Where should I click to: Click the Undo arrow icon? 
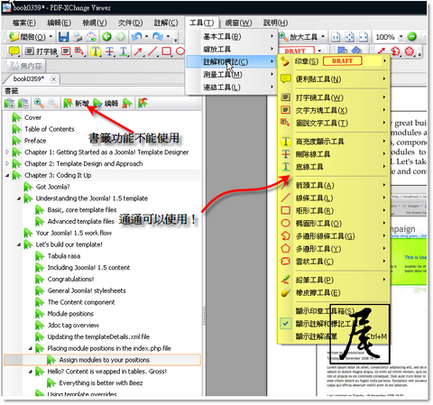point(137,37)
